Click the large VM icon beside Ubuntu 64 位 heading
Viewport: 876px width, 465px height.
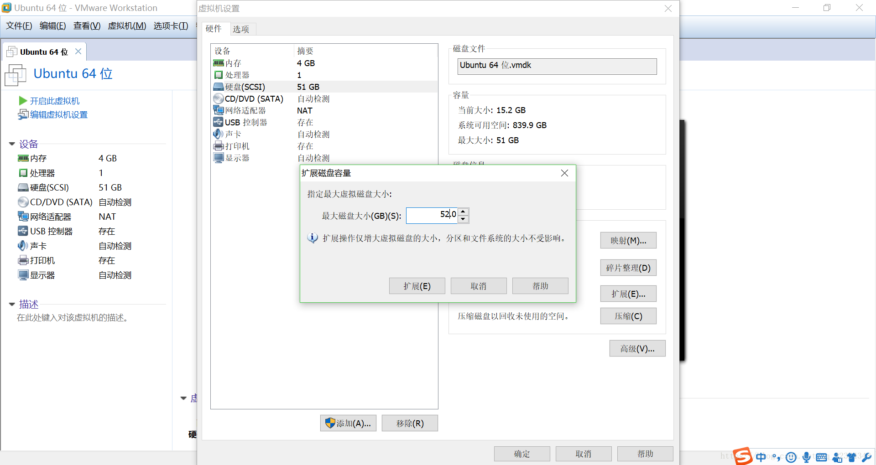point(16,75)
